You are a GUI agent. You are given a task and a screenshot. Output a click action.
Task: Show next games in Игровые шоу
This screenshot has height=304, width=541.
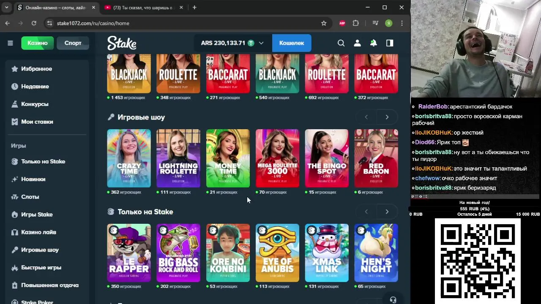387,117
